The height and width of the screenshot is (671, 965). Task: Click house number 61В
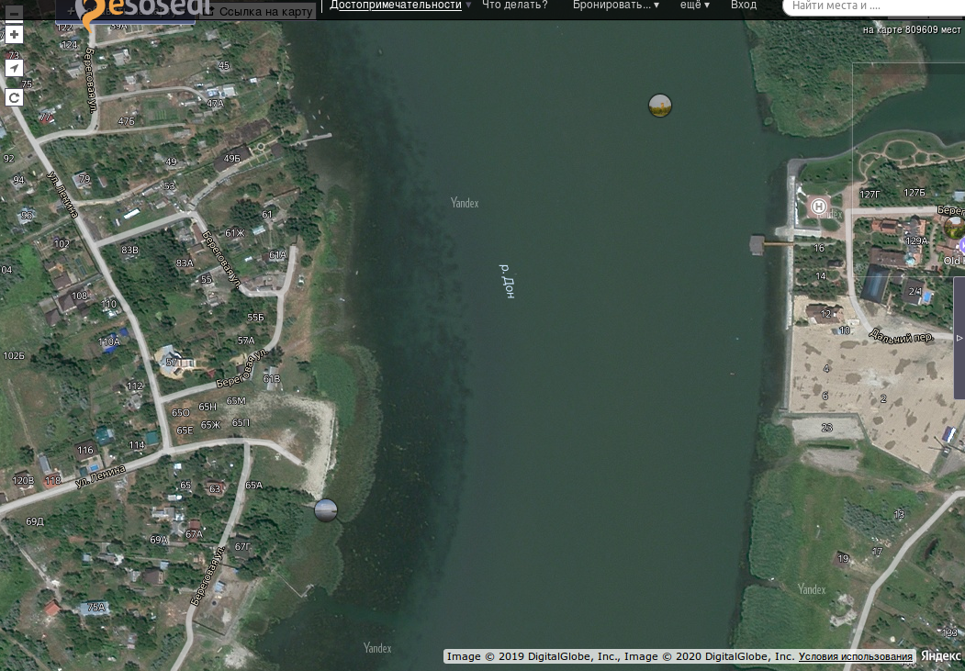pos(272,379)
